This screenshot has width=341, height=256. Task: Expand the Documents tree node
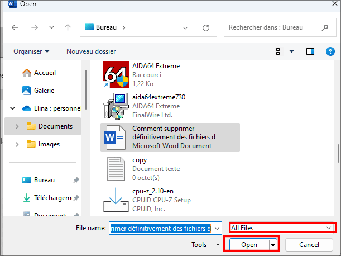coord(16,126)
